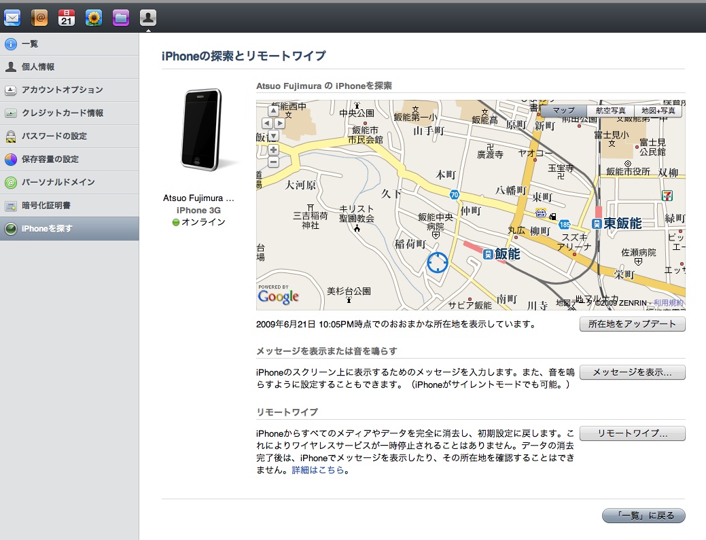Viewport: 706px width, 540px height.
Task: Open 保存容量の設定 in the sidebar
Action: point(69,160)
